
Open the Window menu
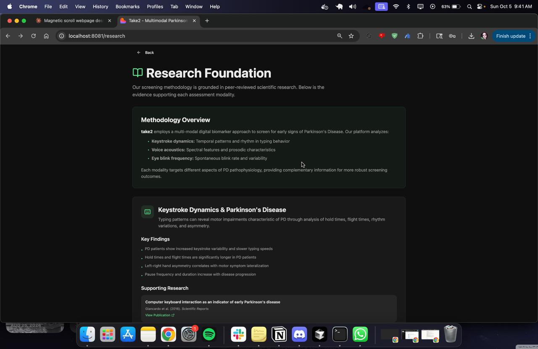click(x=194, y=7)
